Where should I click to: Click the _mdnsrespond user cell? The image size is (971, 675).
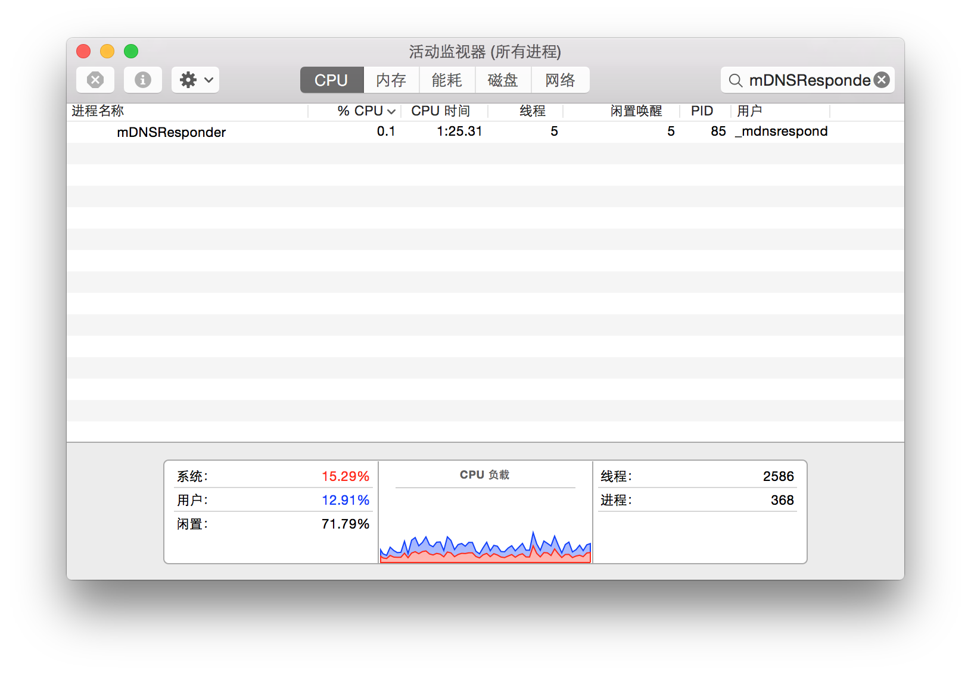point(782,132)
